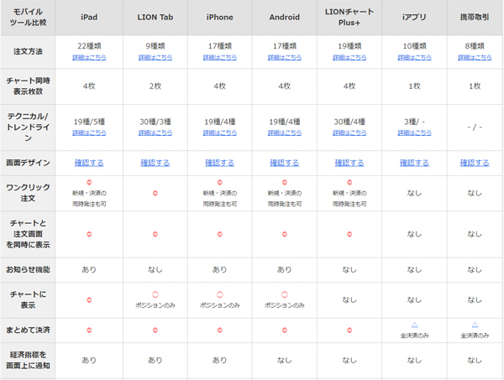Click 確認する link in the iPad column
The height and width of the screenshot is (380, 504).
coord(89,163)
